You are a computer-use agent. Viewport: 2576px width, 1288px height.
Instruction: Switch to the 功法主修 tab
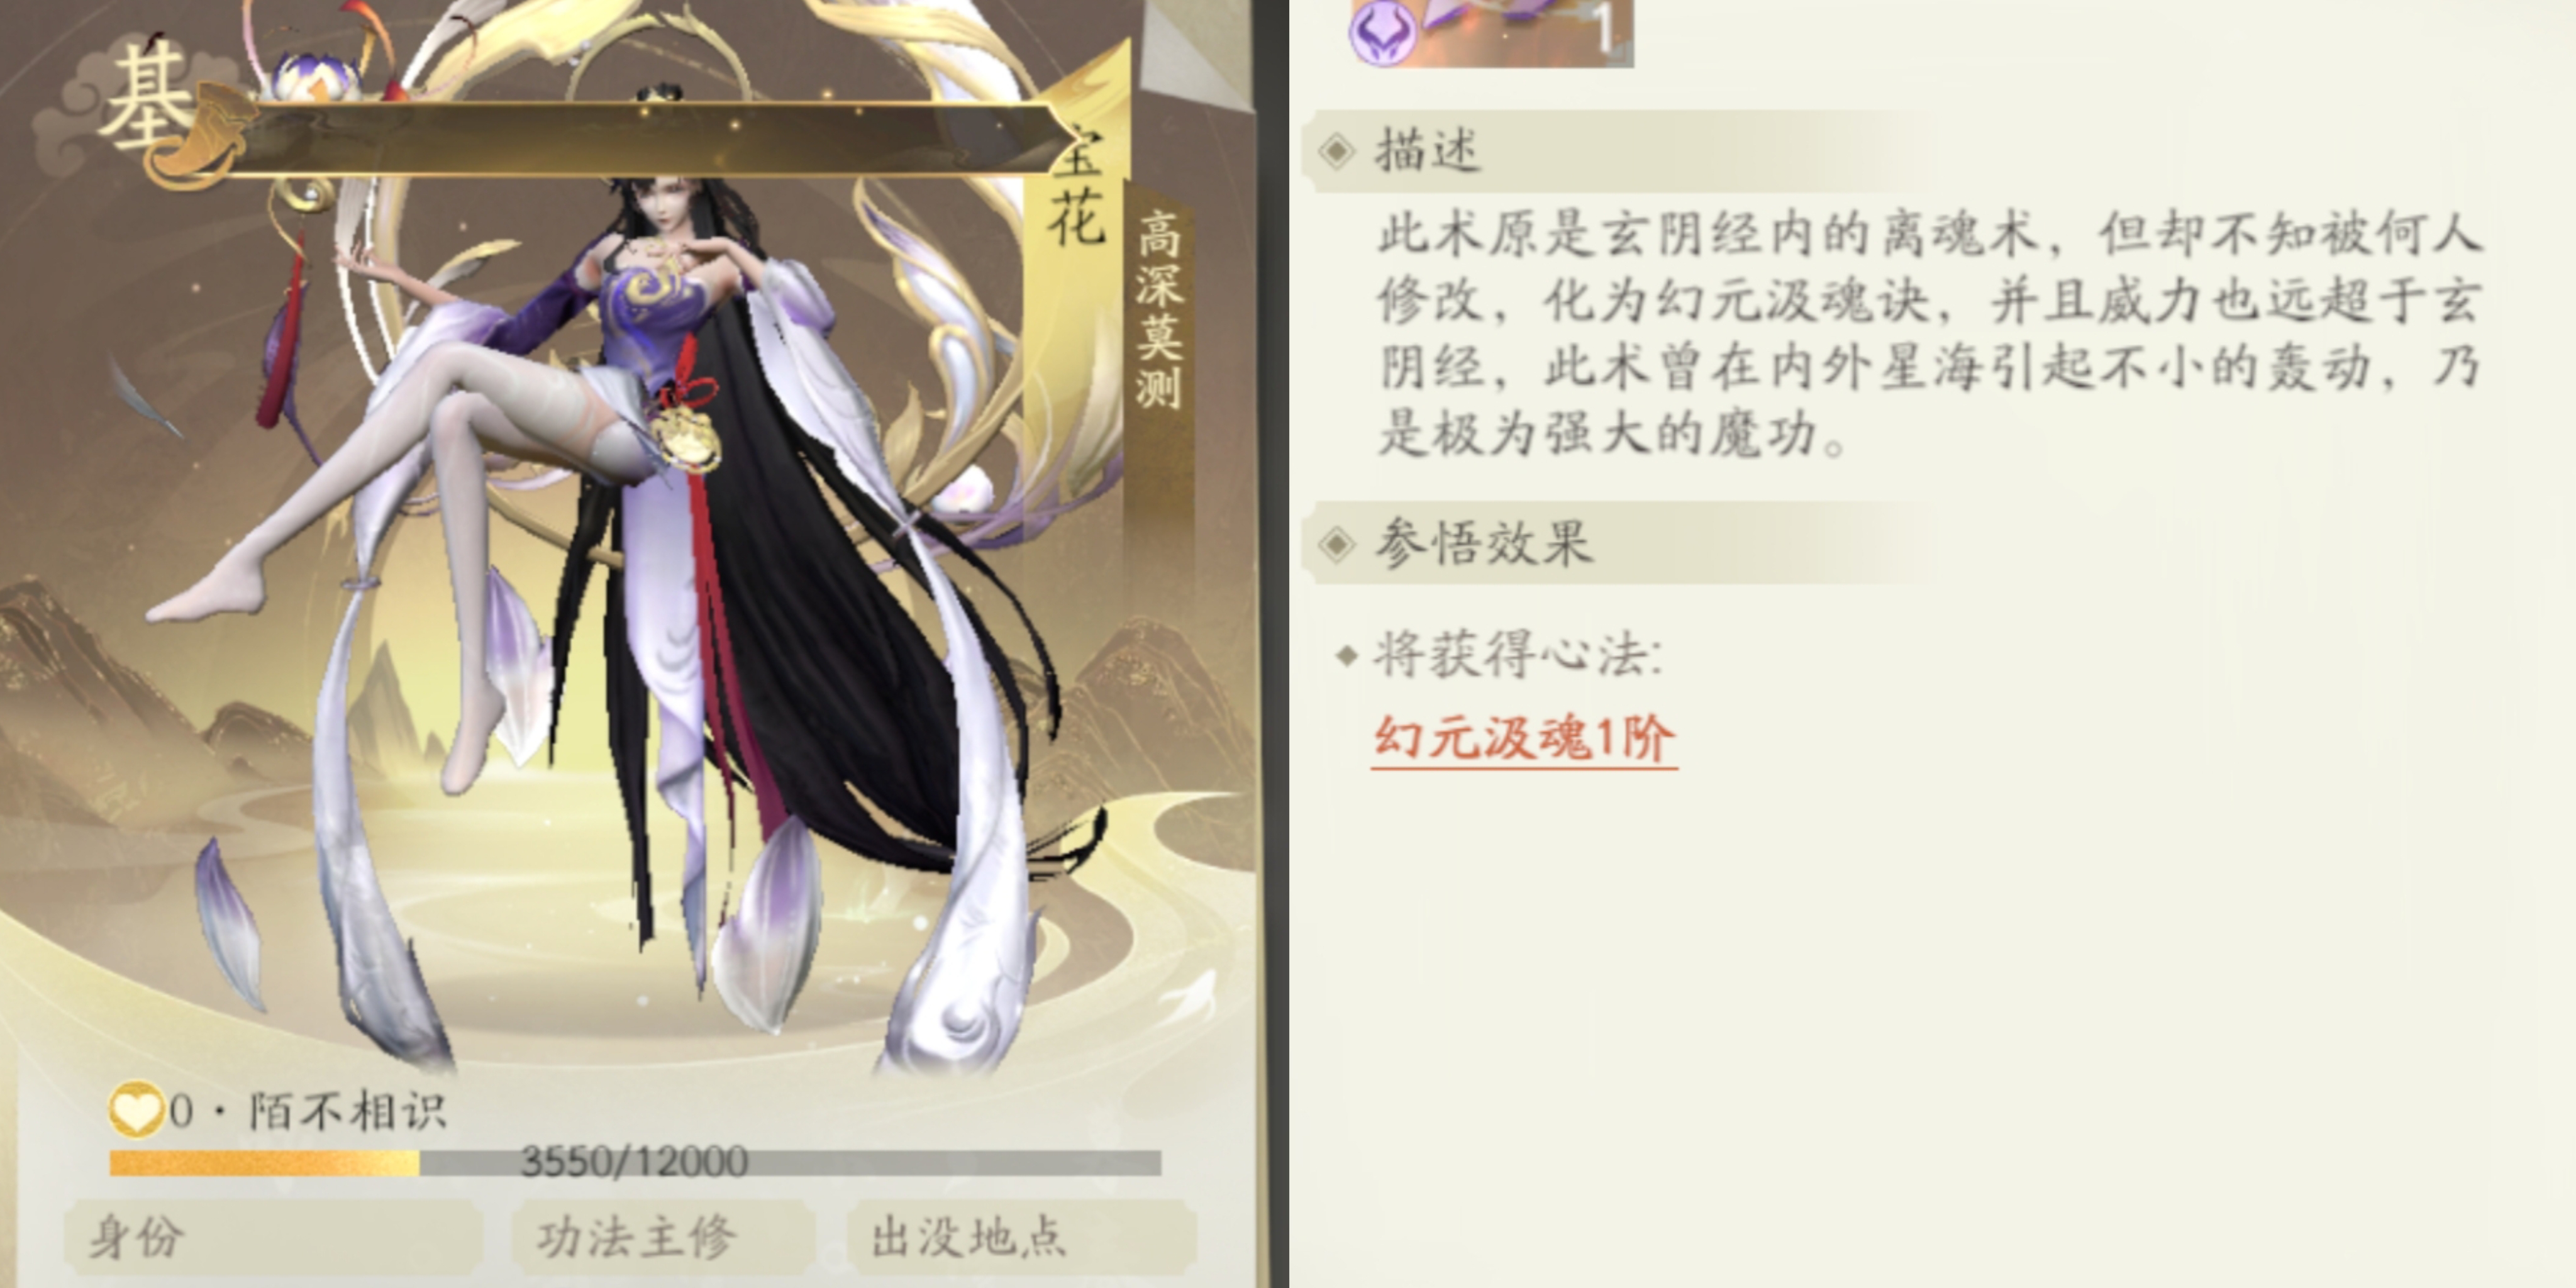663,1238
